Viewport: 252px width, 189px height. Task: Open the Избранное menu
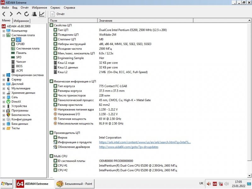(40, 8)
